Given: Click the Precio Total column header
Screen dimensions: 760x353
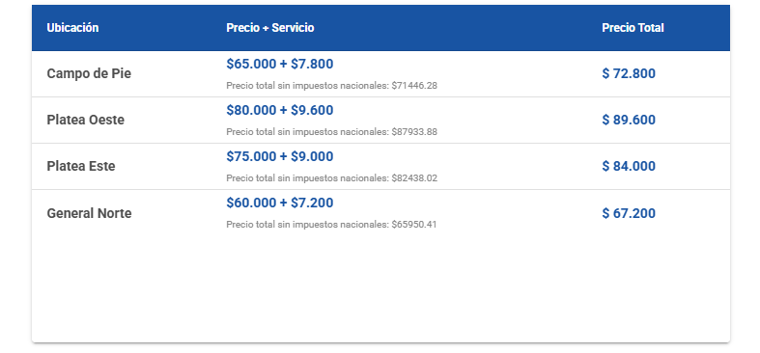Looking at the screenshot, I should pos(633,28).
